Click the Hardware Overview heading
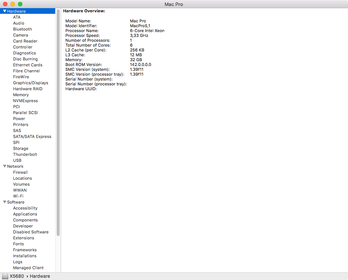 tap(84, 11)
